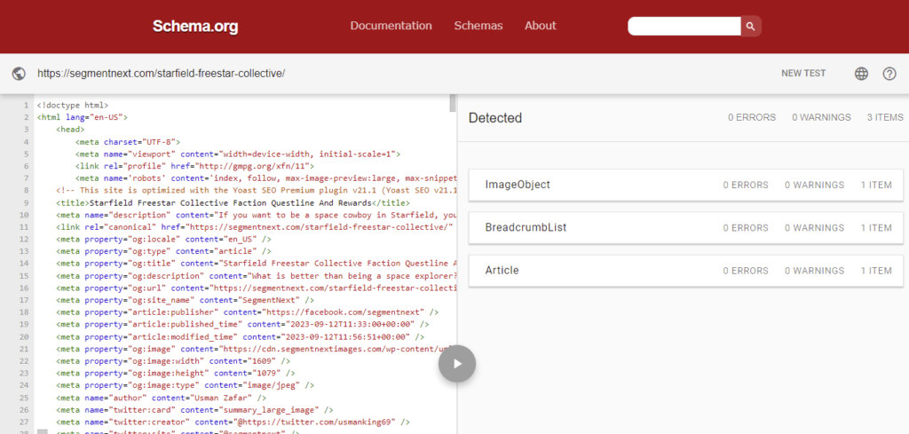Expand the ImageObject result row
The image size is (909, 434).
coord(679,185)
